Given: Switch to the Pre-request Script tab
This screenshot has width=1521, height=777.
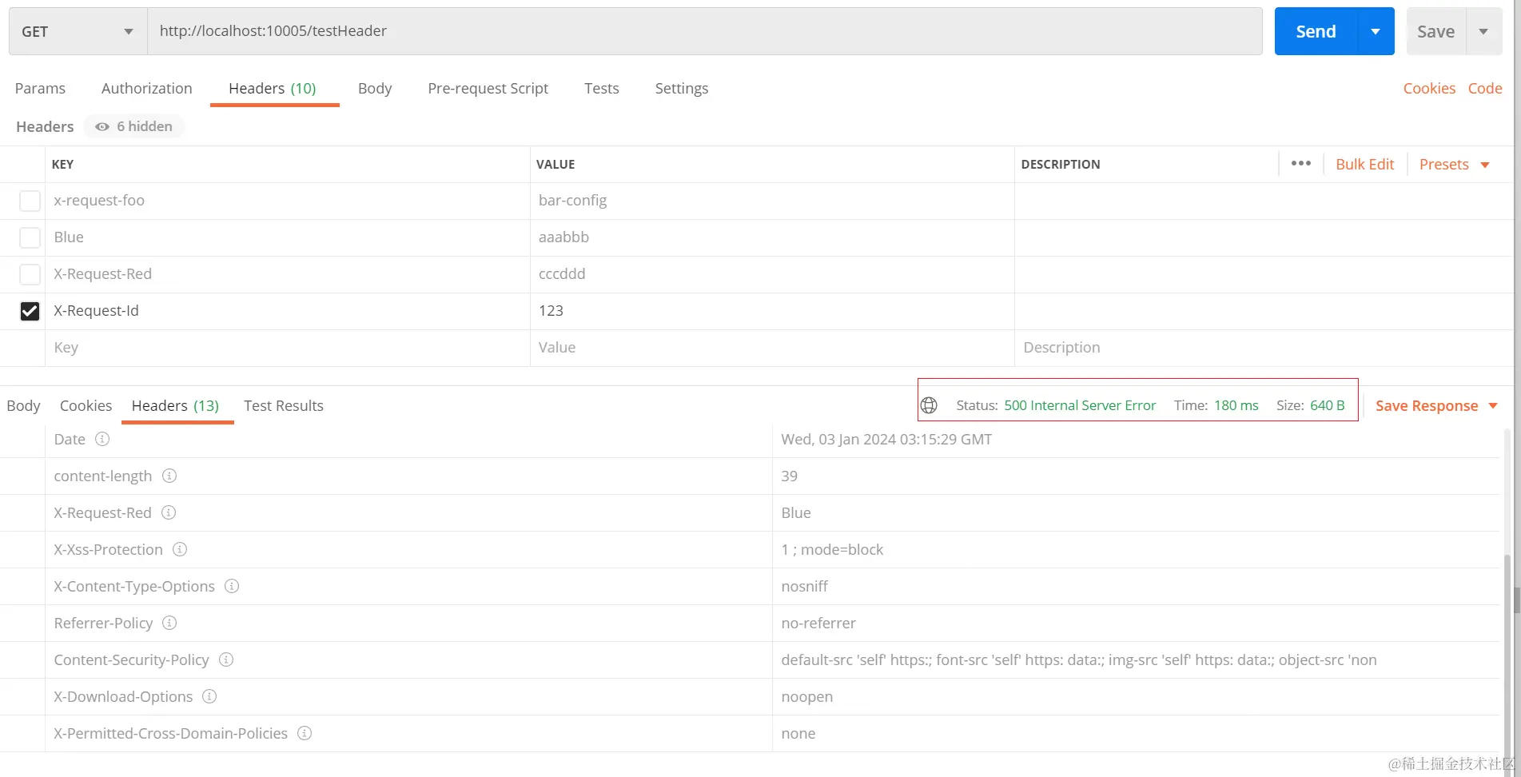Looking at the screenshot, I should pyautogui.click(x=488, y=88).
